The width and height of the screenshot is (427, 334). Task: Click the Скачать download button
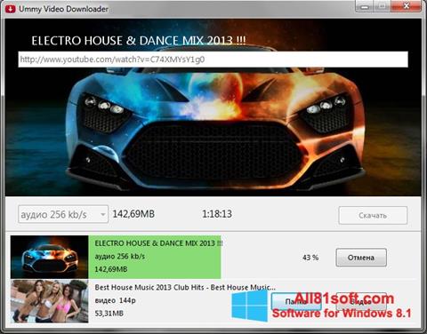click(373, 215)
